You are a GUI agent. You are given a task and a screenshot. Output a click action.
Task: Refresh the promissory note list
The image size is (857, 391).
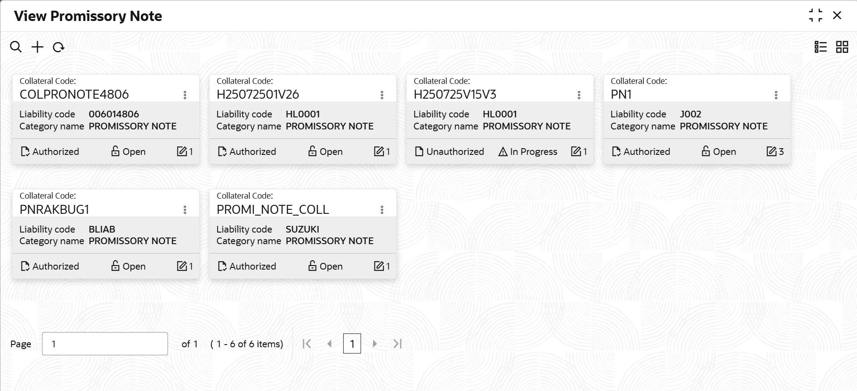point(59,47)
